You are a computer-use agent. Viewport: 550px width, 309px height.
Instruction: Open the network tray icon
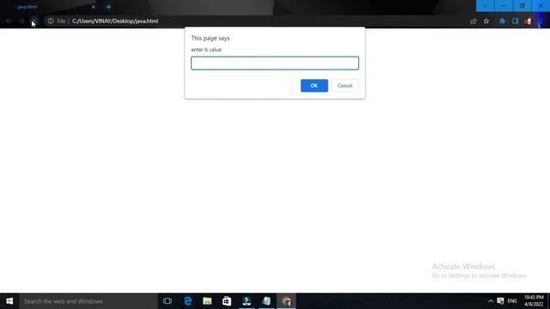[500, 301]
